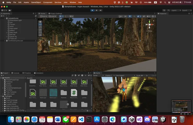The width and height of the screenshot is (193, 125).
Task: Toggle 2D view mode in the Scene
Action: point(125,16)
